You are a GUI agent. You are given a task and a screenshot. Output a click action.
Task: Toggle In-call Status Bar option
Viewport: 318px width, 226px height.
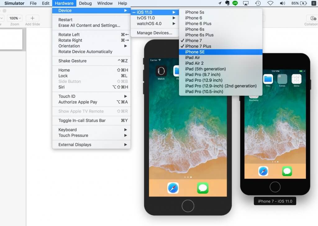tap(91, 120)
